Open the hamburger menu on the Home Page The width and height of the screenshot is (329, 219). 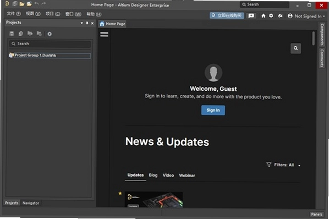(x=104, y=35)
